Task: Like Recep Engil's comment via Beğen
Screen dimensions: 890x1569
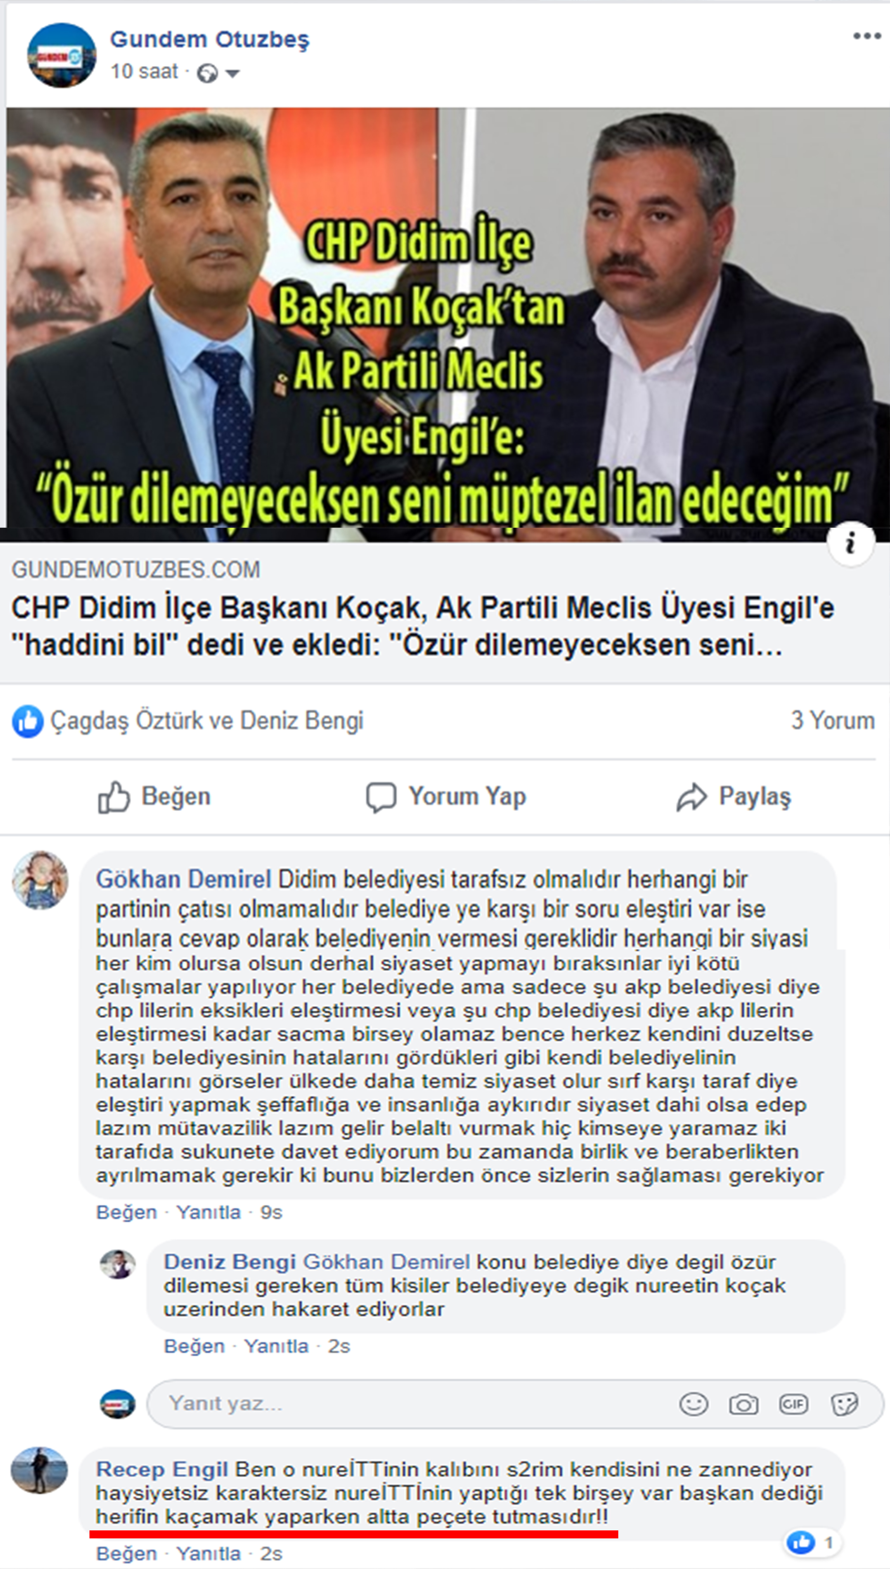Action: tap(127, 1553)
